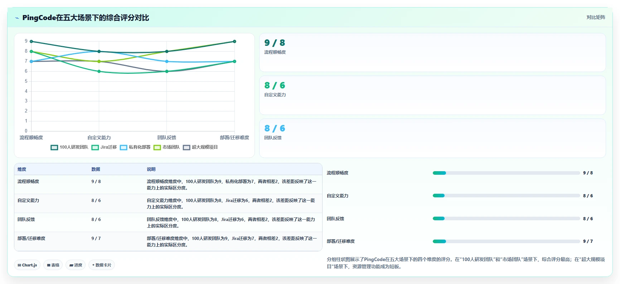The width and height of the screenshot is (620, 284).
Task: Select the 数据卡片 tag chip
Action: tap(102, 265)
